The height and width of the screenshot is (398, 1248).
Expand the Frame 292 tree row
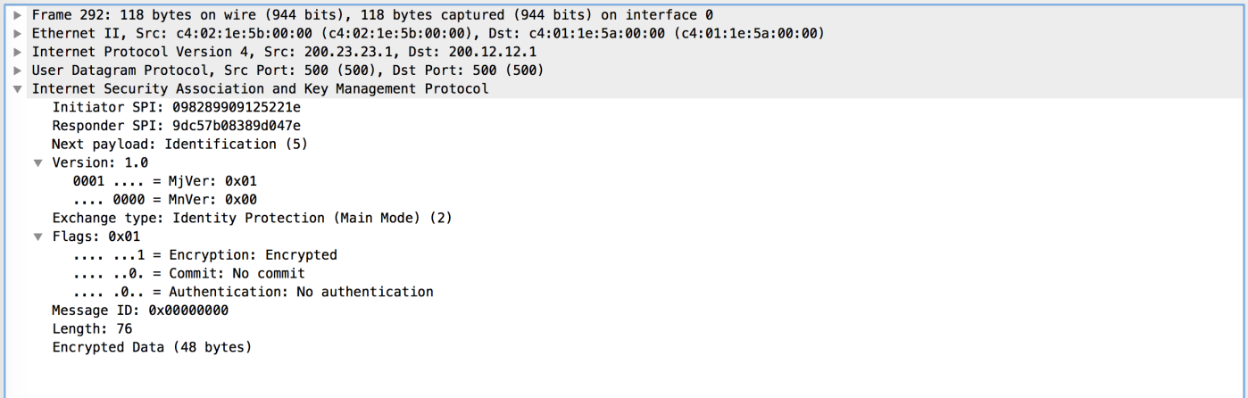[18, 15]
